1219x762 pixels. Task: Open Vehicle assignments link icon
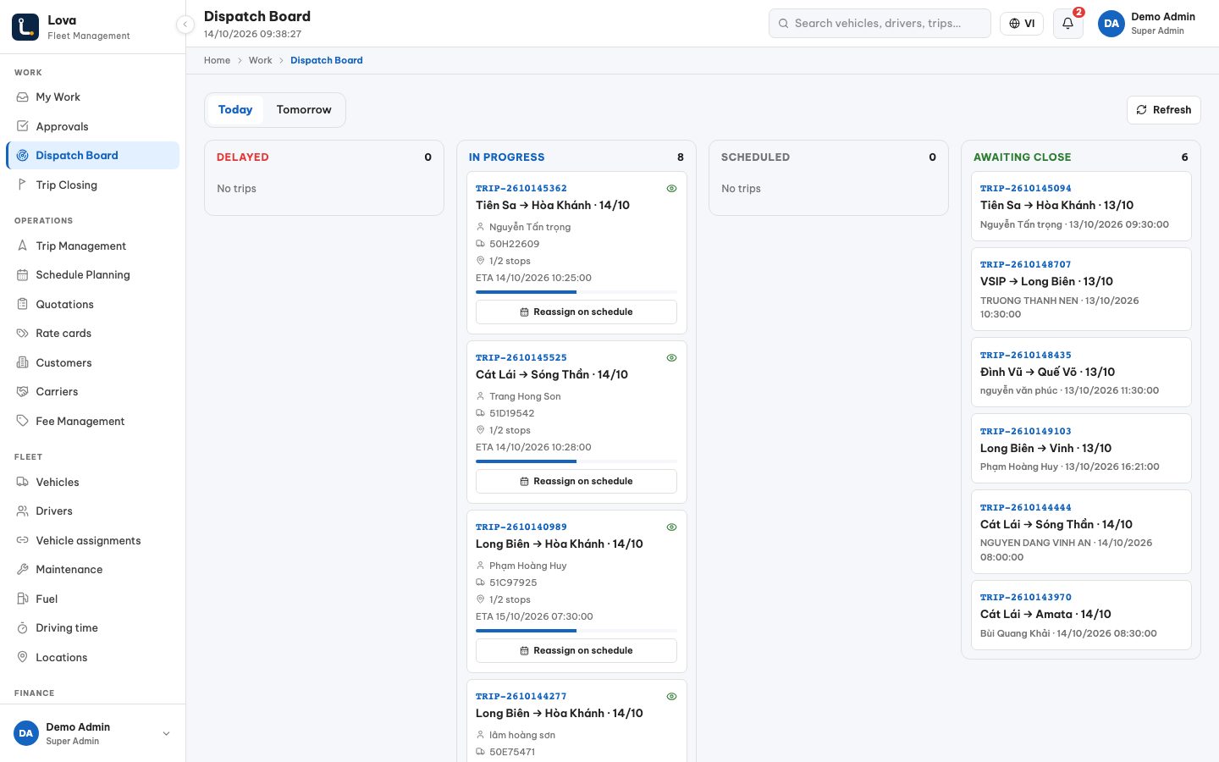[x=23, y=540]
